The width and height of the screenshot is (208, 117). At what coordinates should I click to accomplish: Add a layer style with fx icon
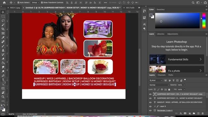pyautogui.click(x=181, y=113)
